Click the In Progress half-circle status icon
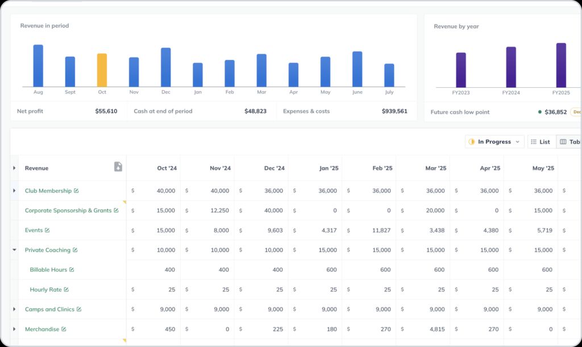 coord(472,141)
